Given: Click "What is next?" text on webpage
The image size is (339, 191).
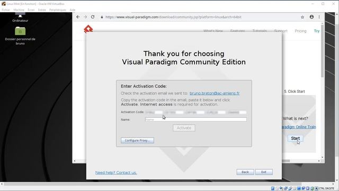Looking at the screenshot, I should click(296, 118).
